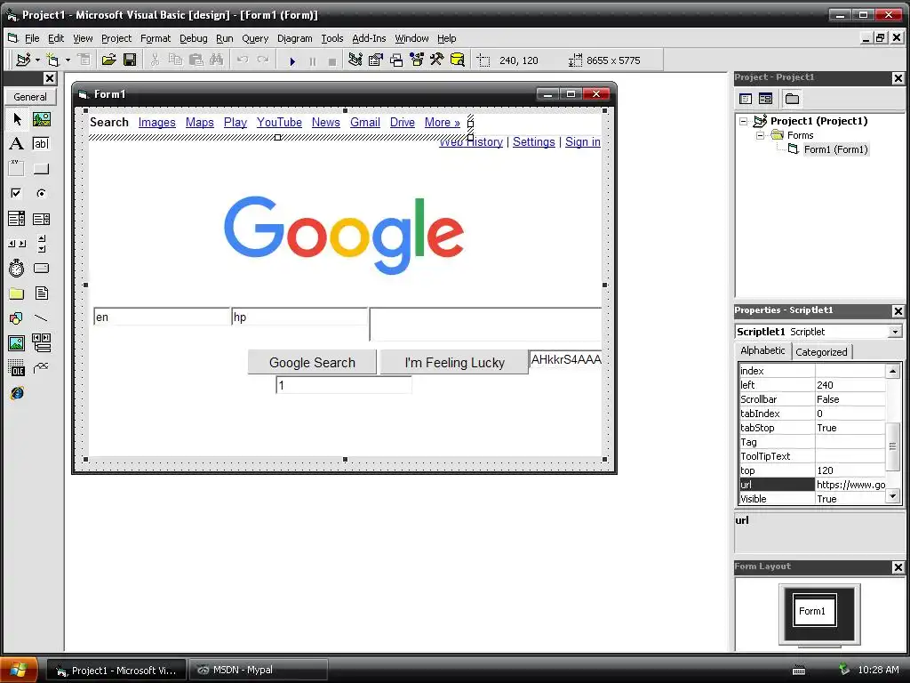Click the properties list scrollbar down arrow

(x=892, y=496)
